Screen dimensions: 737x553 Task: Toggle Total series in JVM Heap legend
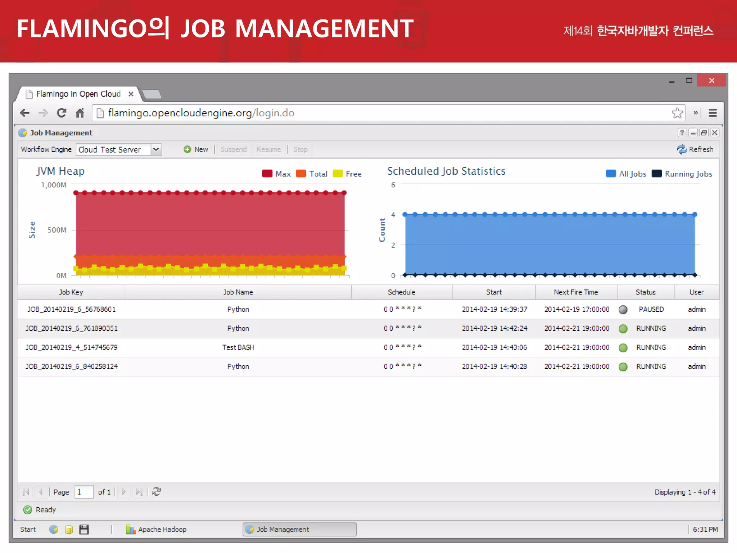pos(312,174)
